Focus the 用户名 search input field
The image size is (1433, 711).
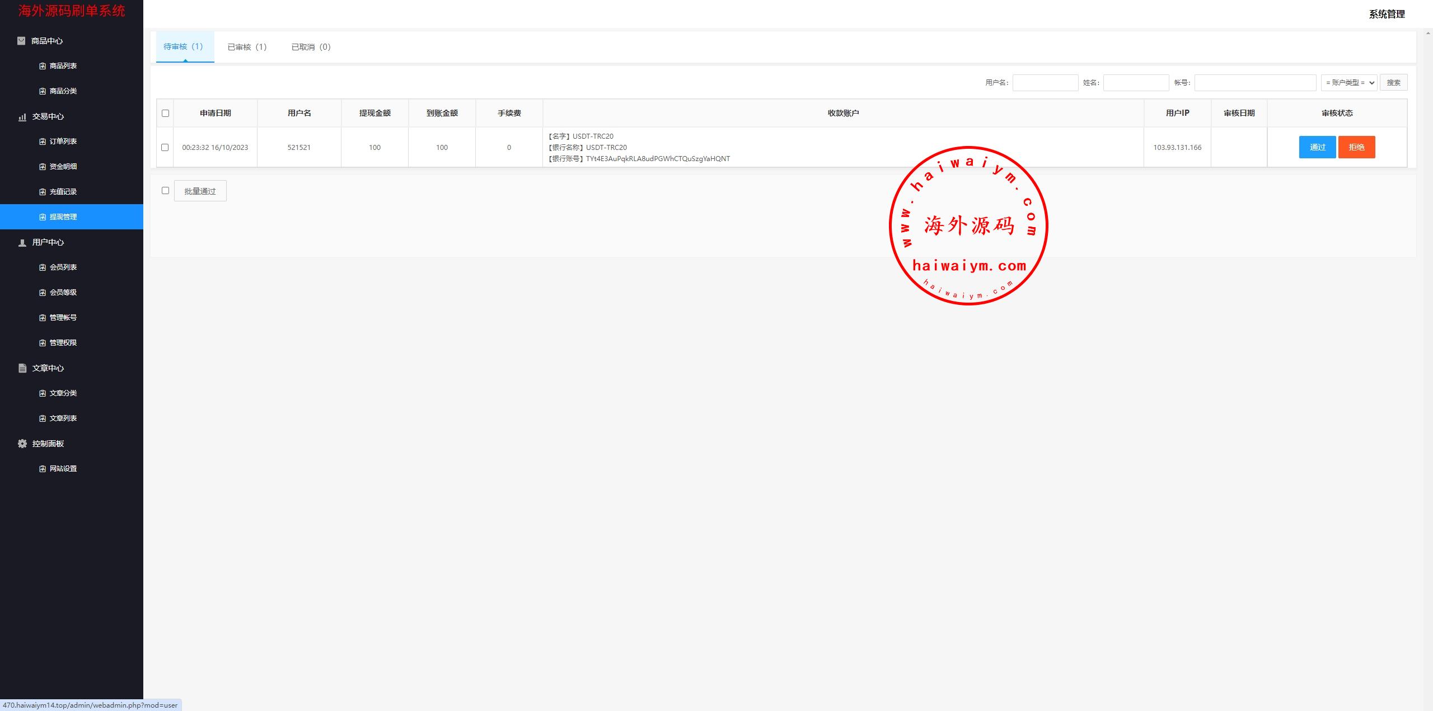tap(1045, 83)
